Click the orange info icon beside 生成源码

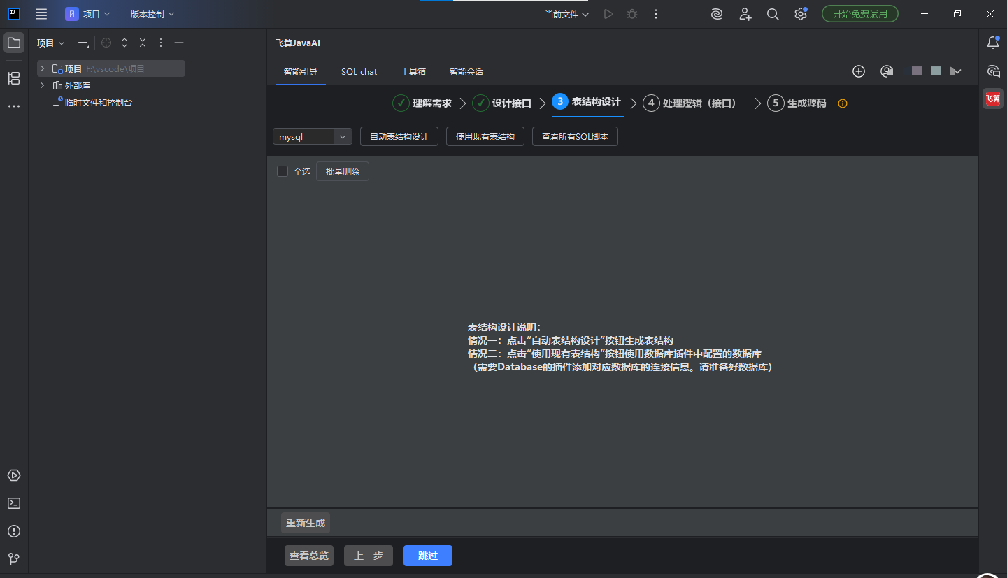(x=843, y=103)
